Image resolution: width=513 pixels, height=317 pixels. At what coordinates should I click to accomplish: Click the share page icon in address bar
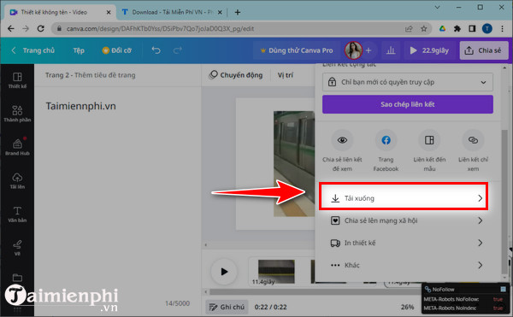coord(409,29)
